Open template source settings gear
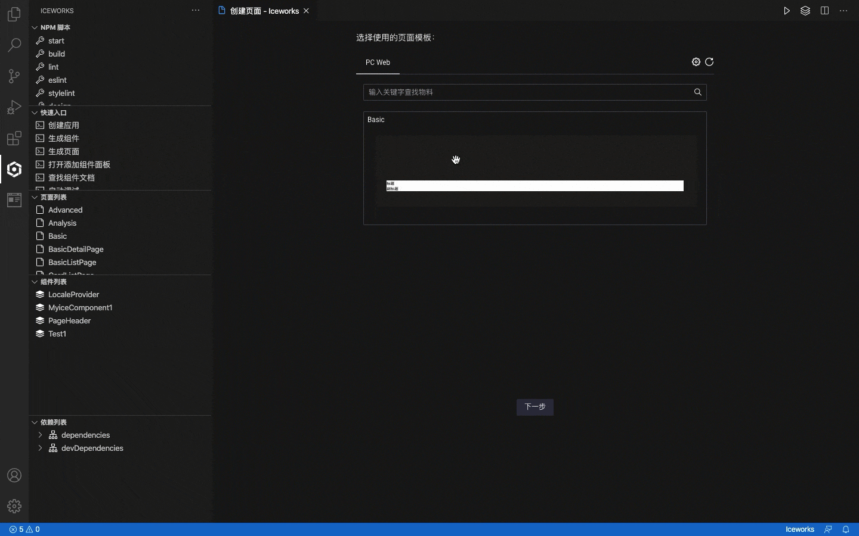859x536 pixels. (696, 62)
